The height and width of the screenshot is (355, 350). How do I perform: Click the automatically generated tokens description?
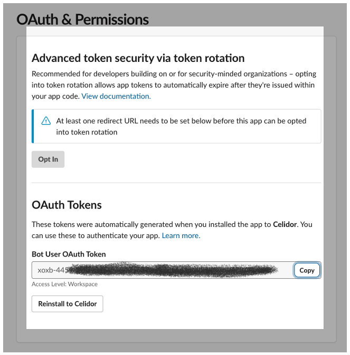click(x=172, y=230)
